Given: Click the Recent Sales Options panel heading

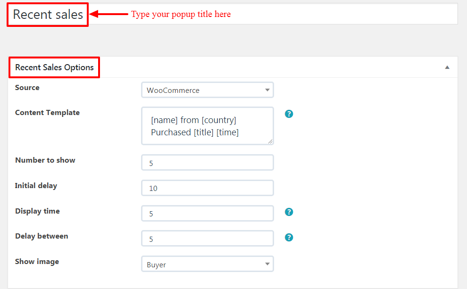Looking at the screenshot, I should 54,67.
